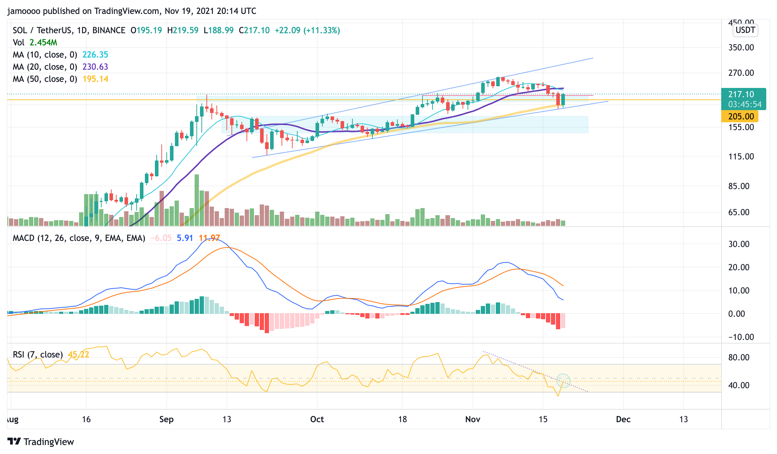Click the 115.00 price axis label

click(741, 157)
